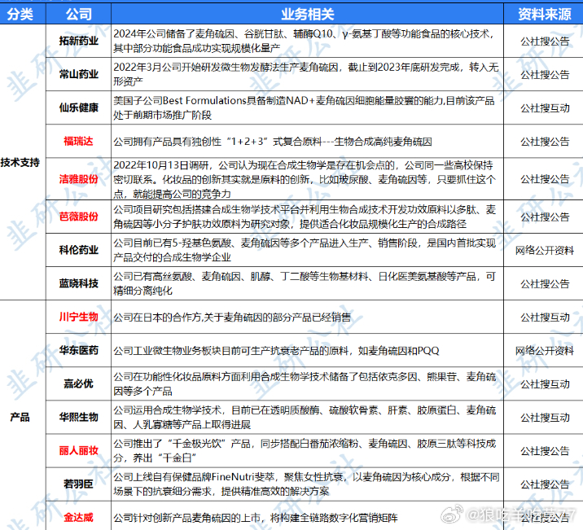Click 福瑞达 description with "1+2+3" 式复合原料
Viewport: 583px width, 530px height.
273,142
